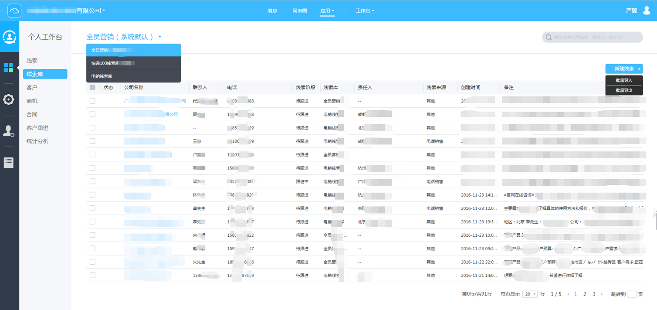Viewport: 657px width, 310px height.
Task: Expand the 应用 dropdown menu
Action: tap(327, 11)
